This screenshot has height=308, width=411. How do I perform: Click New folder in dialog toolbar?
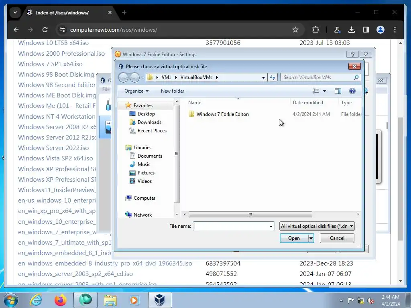173,91
